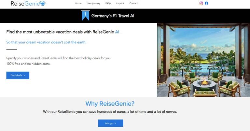Click the blue #1 ribbon badge
Image resolution: width=250 pixels, height=131 pixels.
pyautogui.click(x=85, y=16)
